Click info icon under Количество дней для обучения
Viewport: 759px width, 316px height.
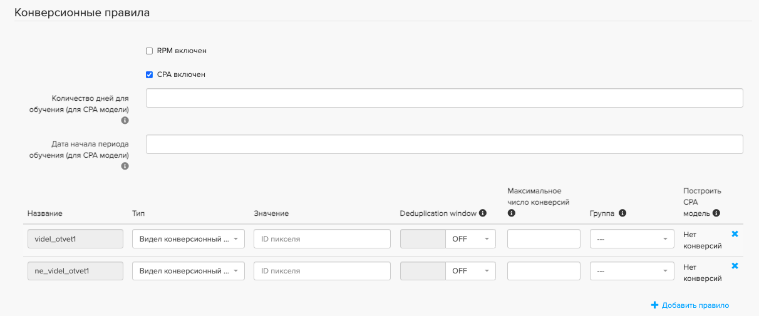click(125, 120)
